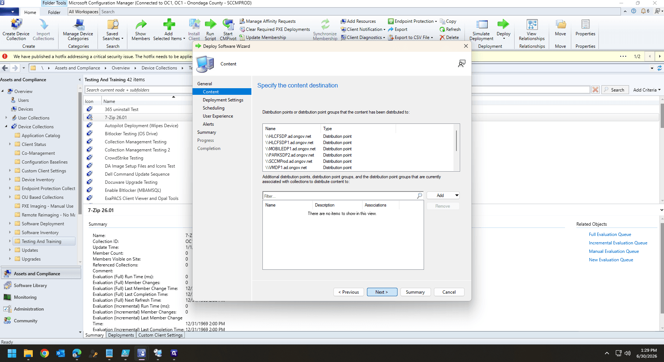Open Manage Device Categories in ribbon
The image size is (664, 362).
pos(78,29)
